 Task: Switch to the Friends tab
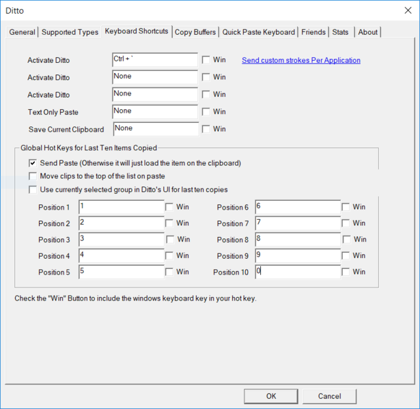[313, 32]
